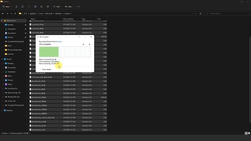Select file thumbcache_custom_stream.db
251x141 pixels.
tap(68, 117)
